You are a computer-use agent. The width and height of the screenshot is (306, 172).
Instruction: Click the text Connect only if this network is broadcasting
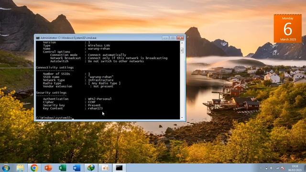point(128,58)
